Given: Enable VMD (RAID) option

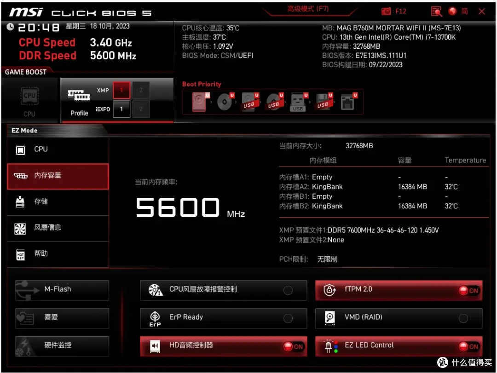Looking at the screenshot, I should [463, 318].
